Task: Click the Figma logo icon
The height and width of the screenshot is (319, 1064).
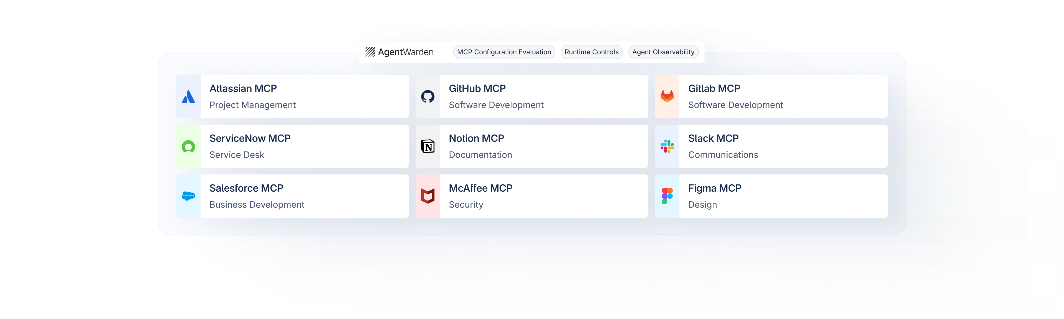Action: 667,196
